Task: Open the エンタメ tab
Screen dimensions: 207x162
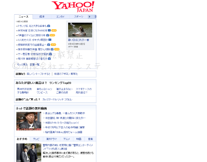Action: [60, 16]
